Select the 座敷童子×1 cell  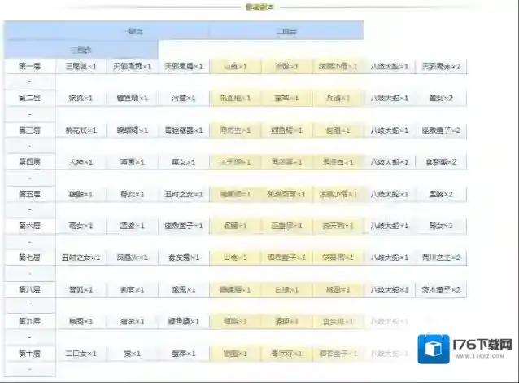tap(184, 226)
